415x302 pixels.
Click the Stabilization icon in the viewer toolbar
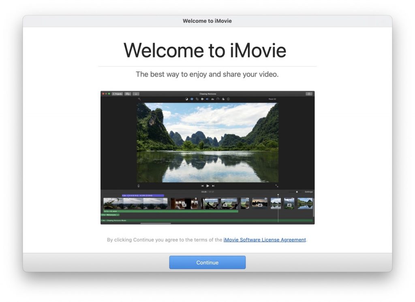202,99
